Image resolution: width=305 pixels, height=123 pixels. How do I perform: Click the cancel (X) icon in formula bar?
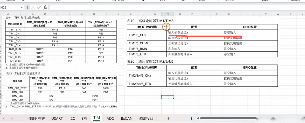33,7
